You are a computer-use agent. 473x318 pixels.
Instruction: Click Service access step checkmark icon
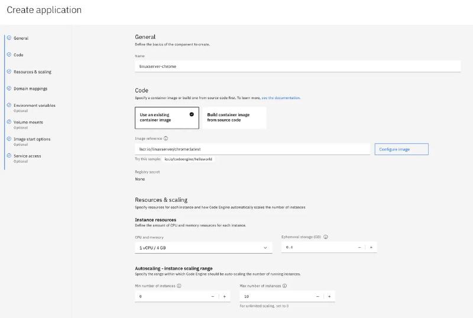click(9, 156)
